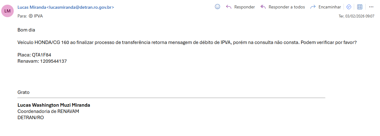Open the emoji reaction picker
Viewport: 380px width, 136px height.
[x=217, y=7]
